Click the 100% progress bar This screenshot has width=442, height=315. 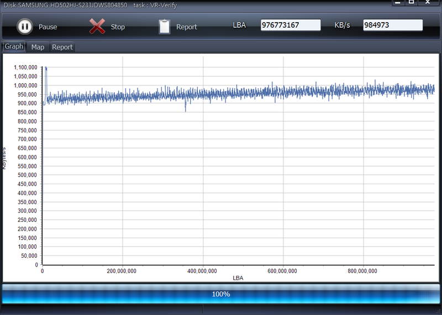(221, 294)
